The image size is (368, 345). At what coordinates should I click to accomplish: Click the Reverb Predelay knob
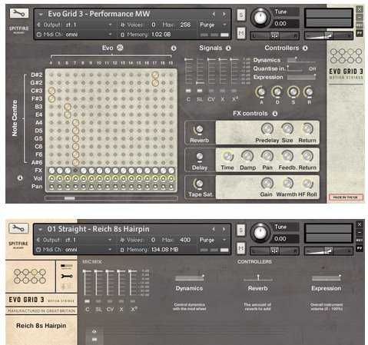267,129
